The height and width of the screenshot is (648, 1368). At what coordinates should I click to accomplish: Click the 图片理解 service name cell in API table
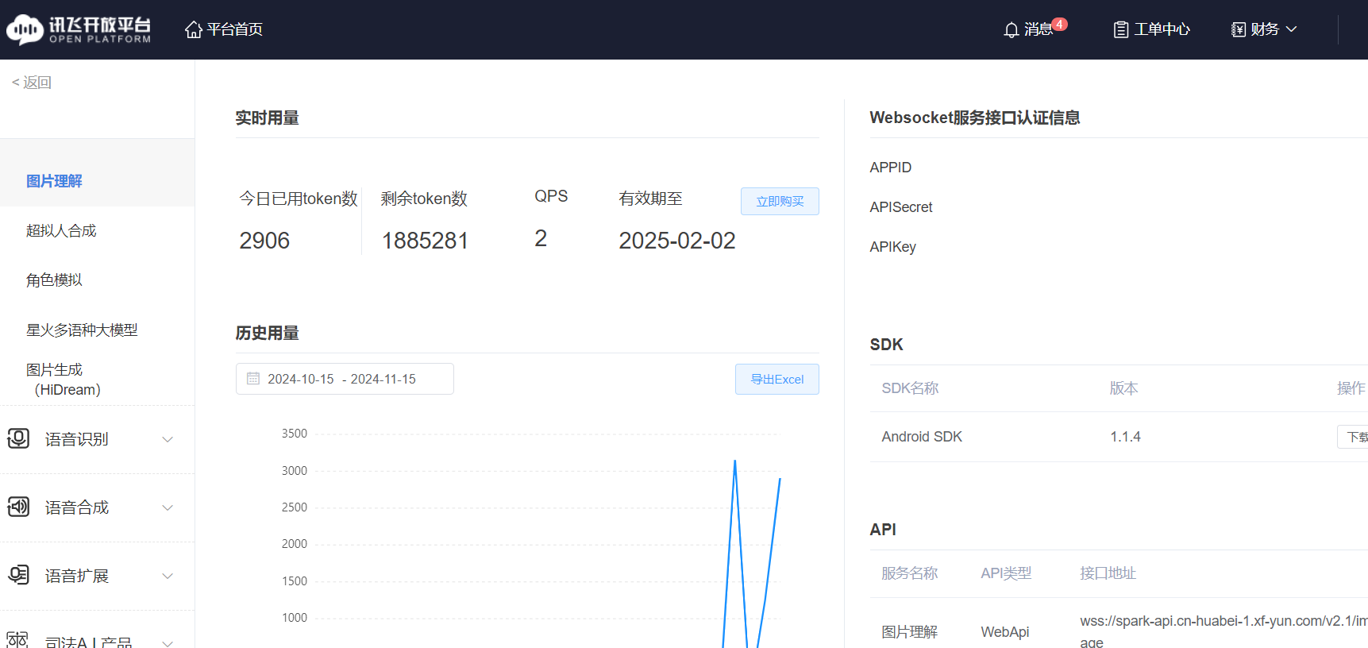point(909,632)
